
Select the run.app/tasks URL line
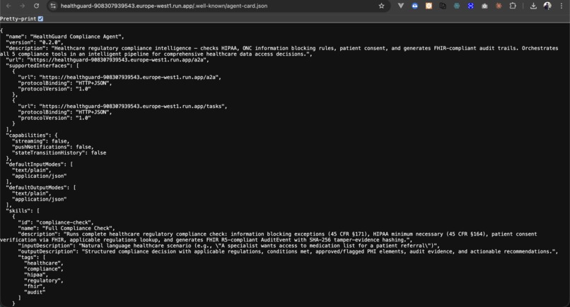point(122,107)
